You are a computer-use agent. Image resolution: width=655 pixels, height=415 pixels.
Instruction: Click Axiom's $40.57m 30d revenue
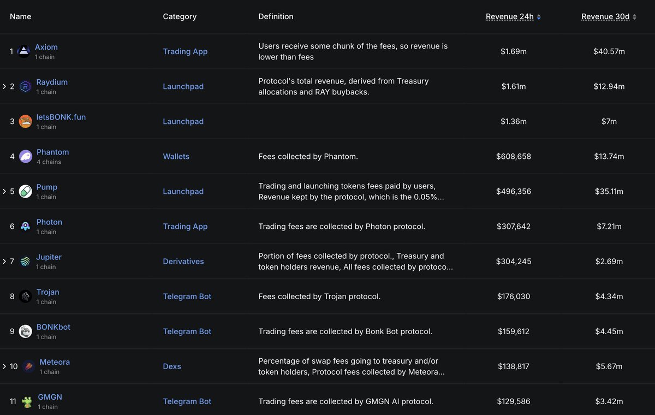(609, 51)
